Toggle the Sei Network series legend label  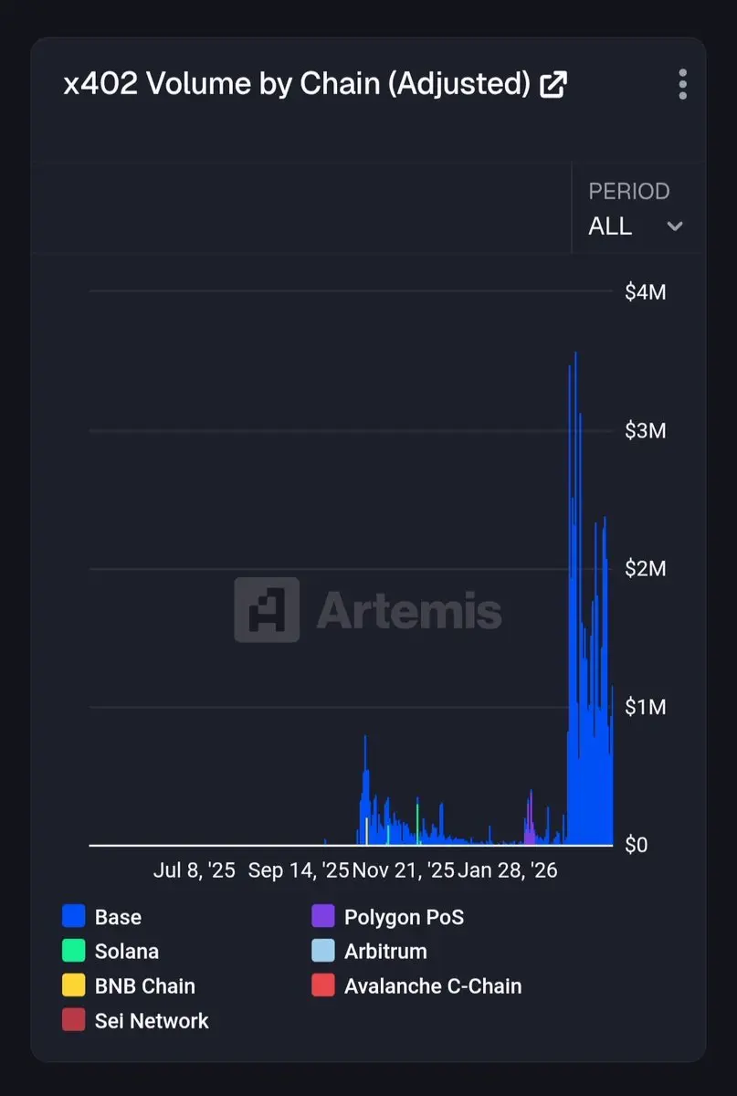[x=152, y=1020]
